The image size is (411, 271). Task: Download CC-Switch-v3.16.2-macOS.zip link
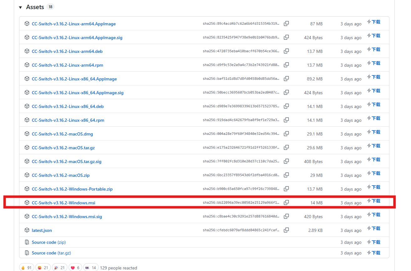61,175
